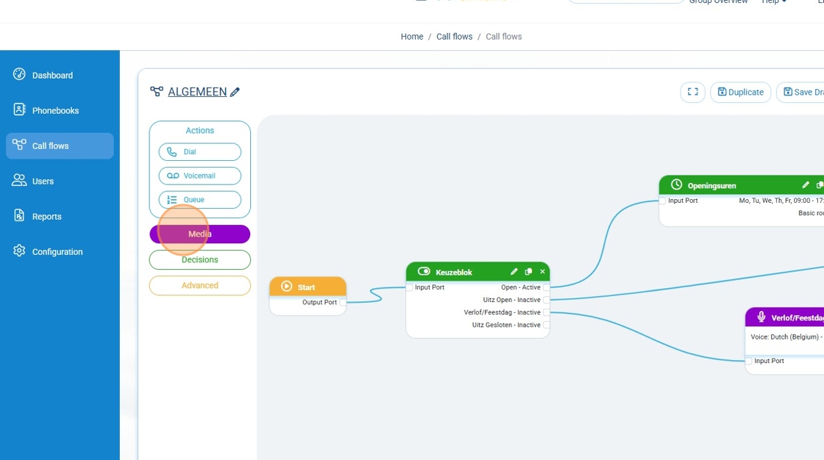Click the pencil icon next to ALGEMEEN
Screen dimensions: 824x460
pyautogui.click(x=235, y=92)
